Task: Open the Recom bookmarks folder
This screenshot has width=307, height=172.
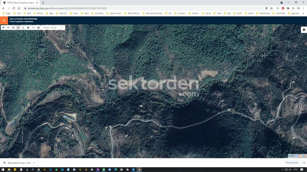Action: click(38, 13)
